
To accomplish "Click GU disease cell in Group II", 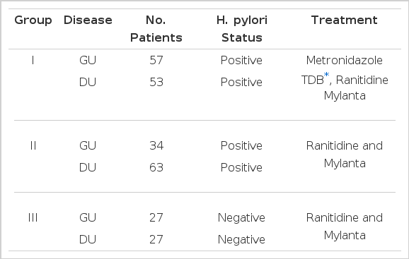I will (88, 145).
